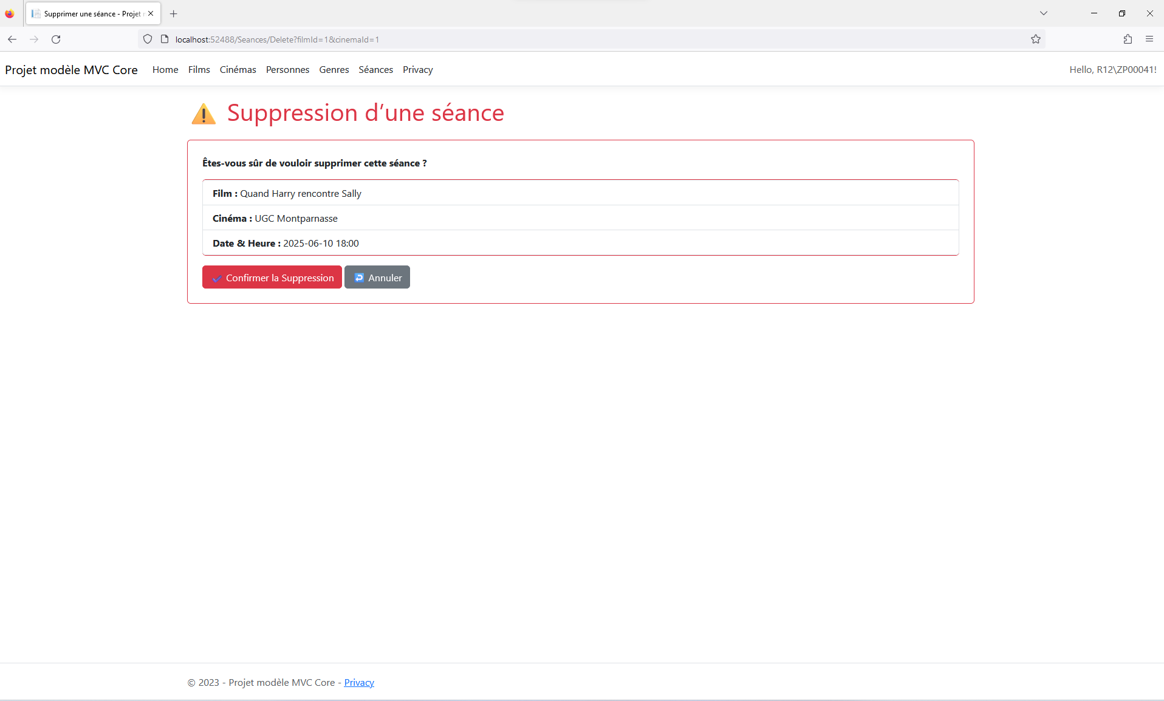Navigate to Cinémas page
The height and width of the screenshot is (701, 1164).
click(238, 70)
